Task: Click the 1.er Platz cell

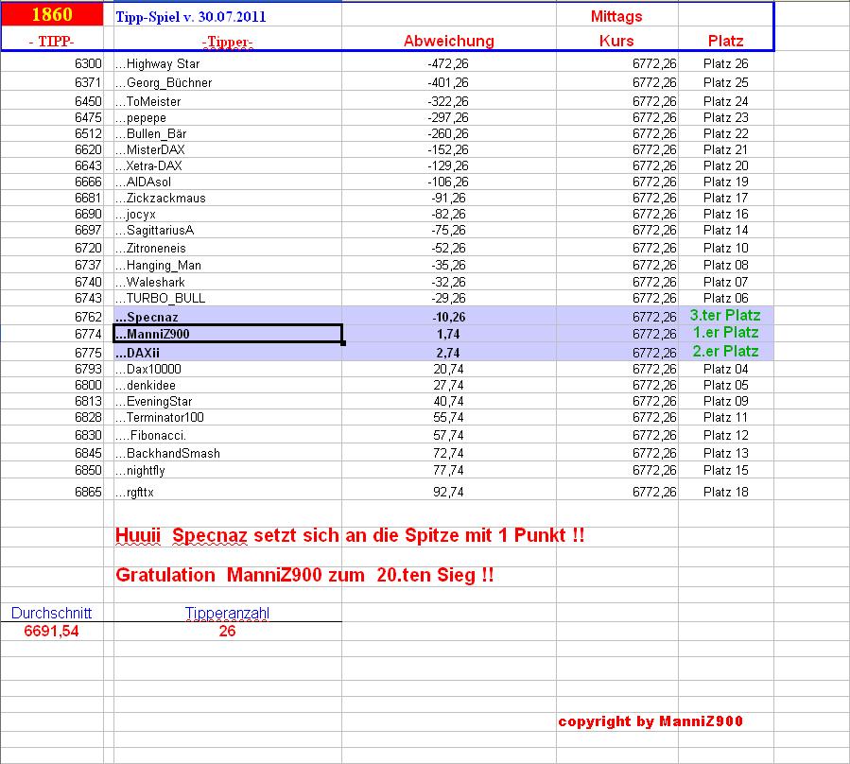Action: click(725, 333)
